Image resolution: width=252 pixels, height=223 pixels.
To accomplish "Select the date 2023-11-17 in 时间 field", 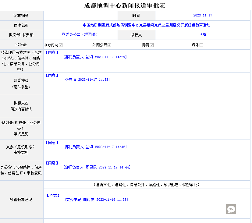I will [x=203, y=16].
